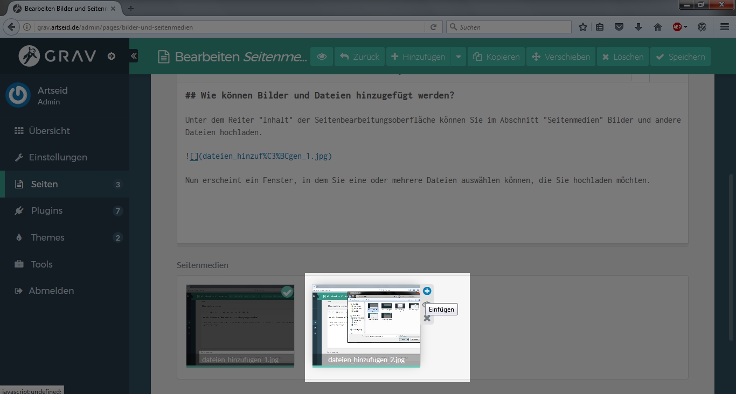Click the blue plus insert icon on dateien_hinzufügen_2.jpg

point(427,291)
